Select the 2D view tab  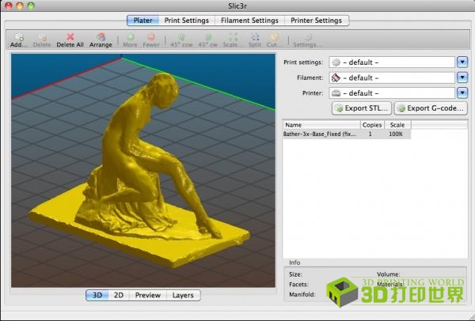pos(119,295)
